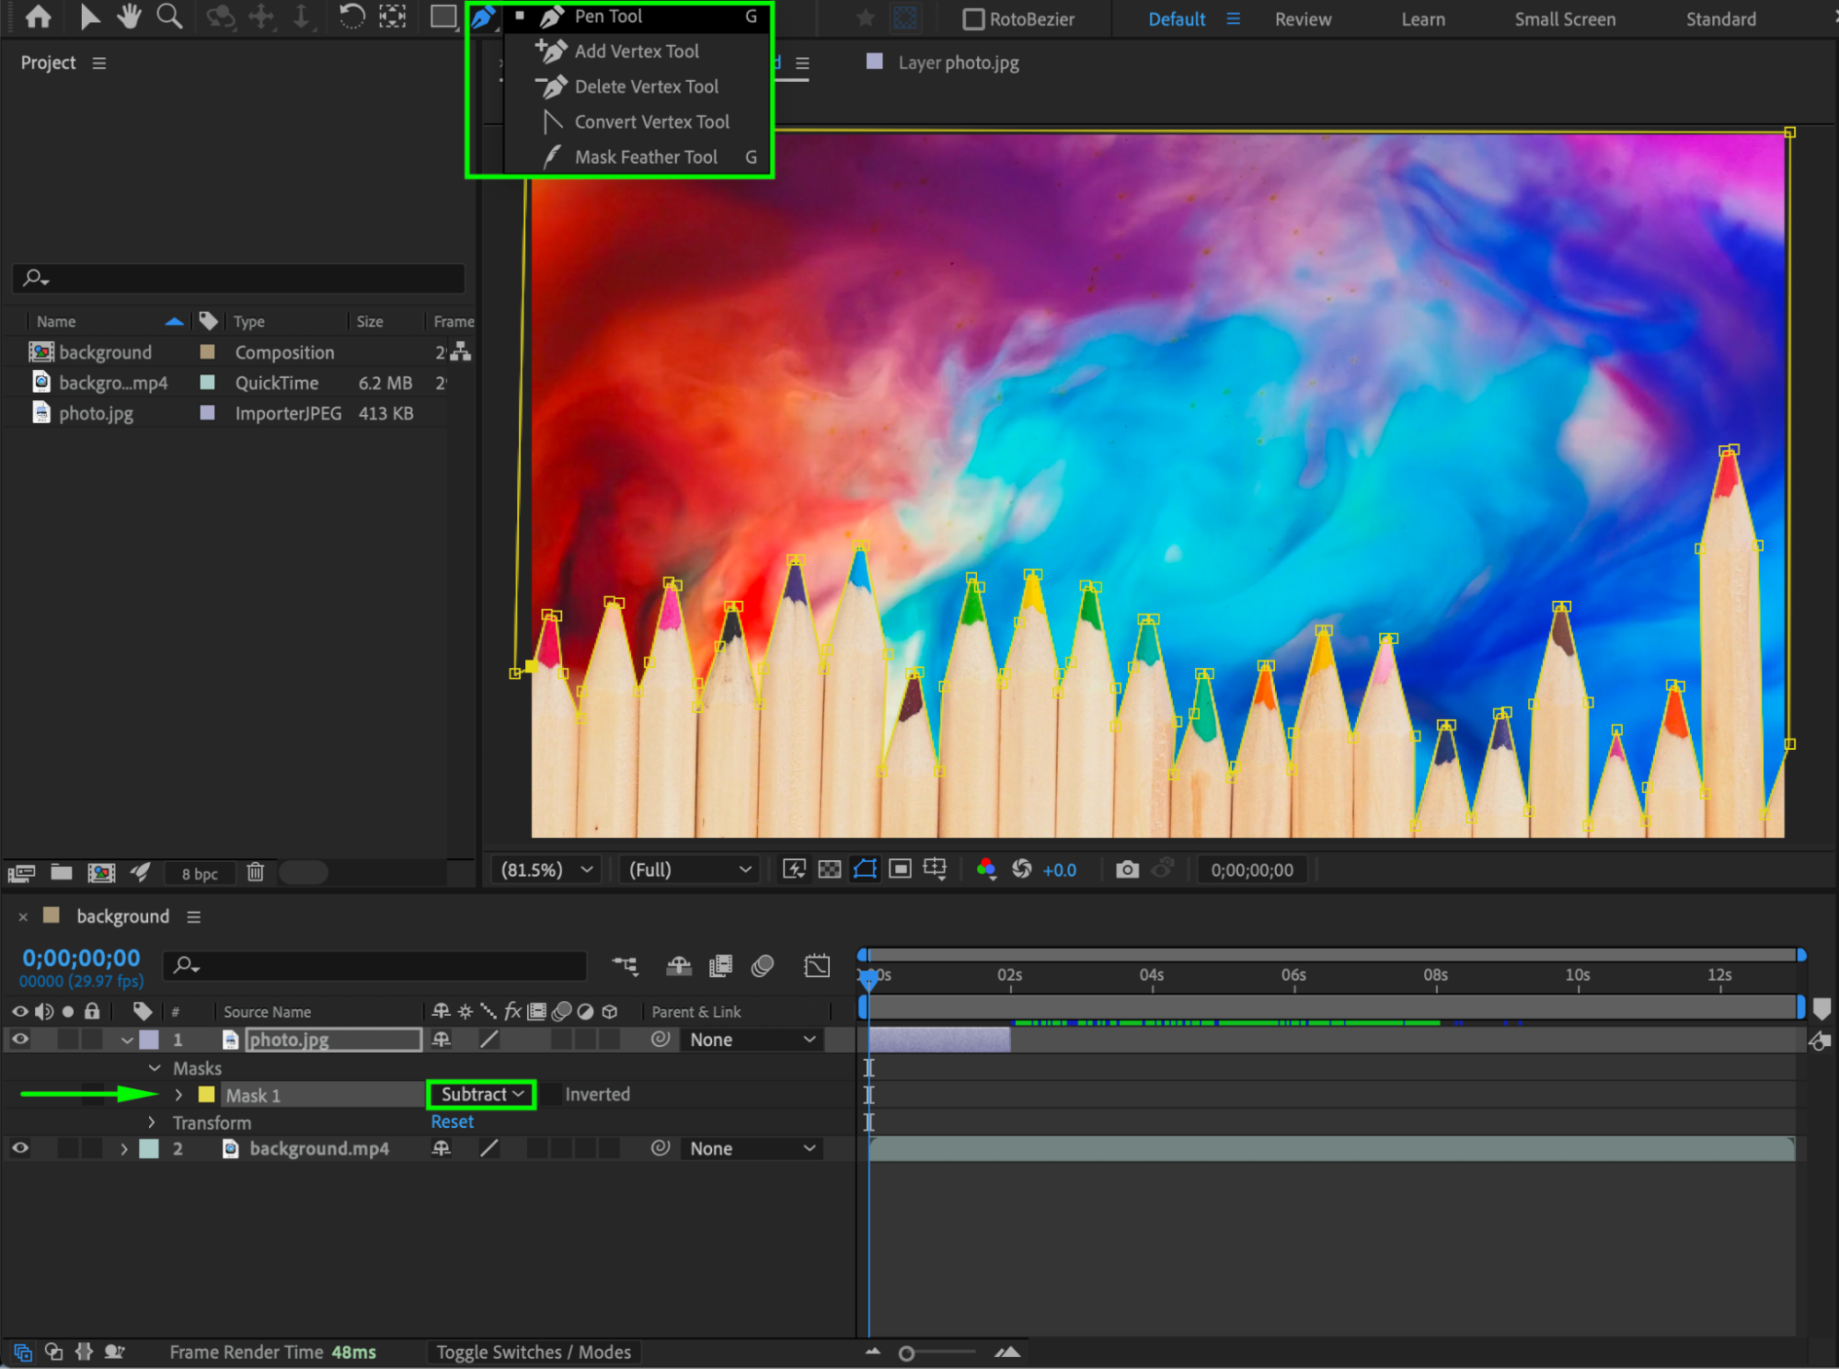The width and height of the screenshot is (1839, 1369).
Task: Select the Rotation tool
Action: click(351, 17)
